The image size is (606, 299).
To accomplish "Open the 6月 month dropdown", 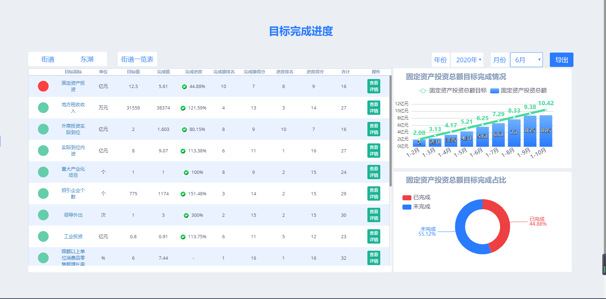I will tap(526, 60).
